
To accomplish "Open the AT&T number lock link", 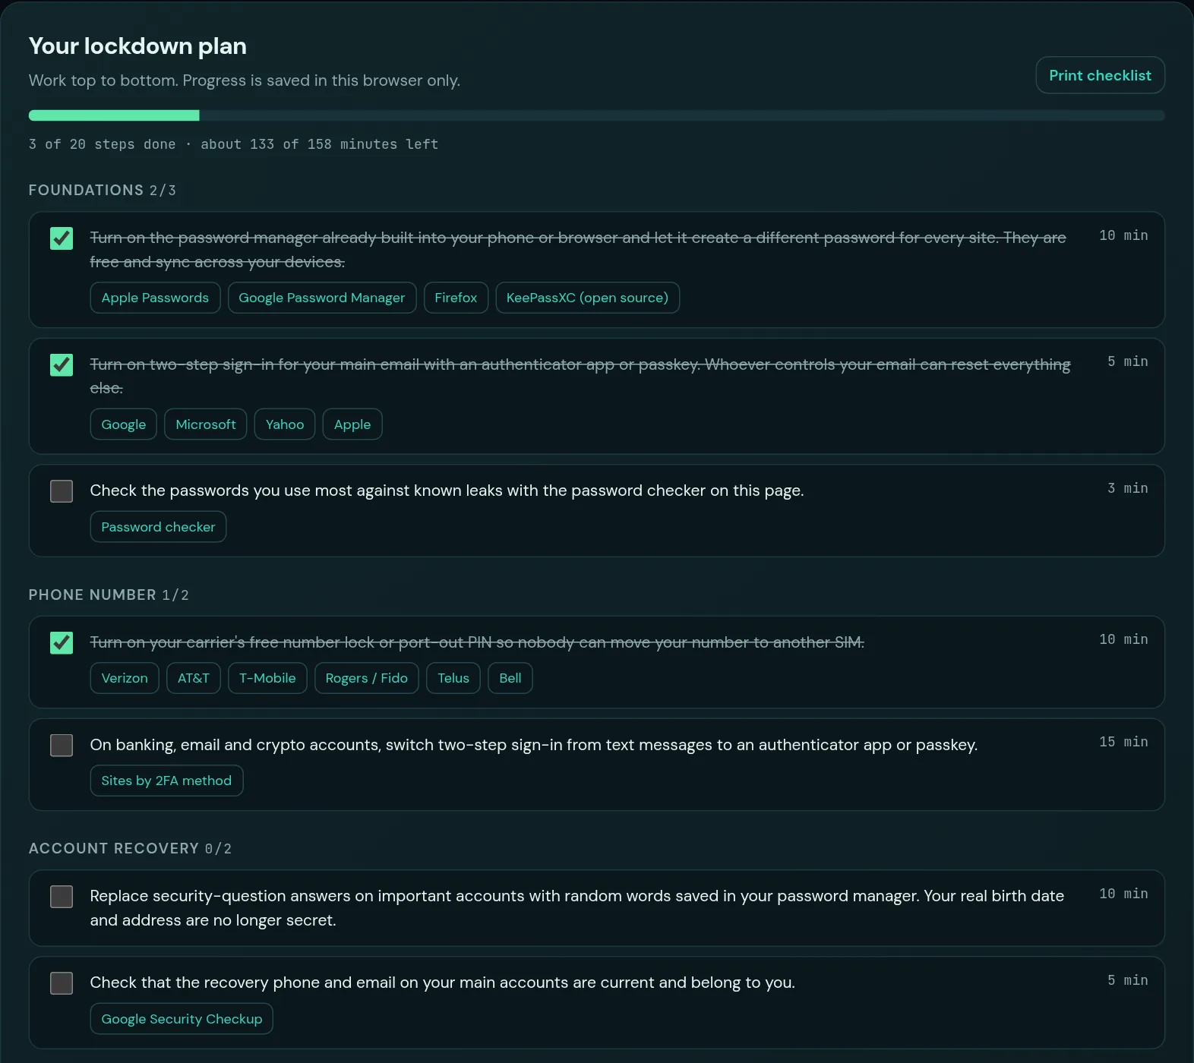I will (x=194, y=678).
